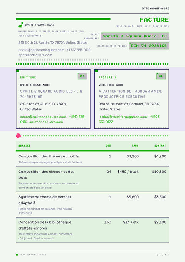This screenshot has height=262, width=185.
Task: Click the TAUX column header
Action: point(135,145)
